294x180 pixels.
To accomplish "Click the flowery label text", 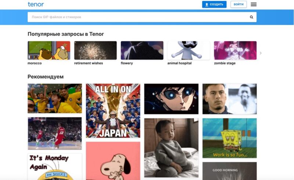I will point(127,63).
